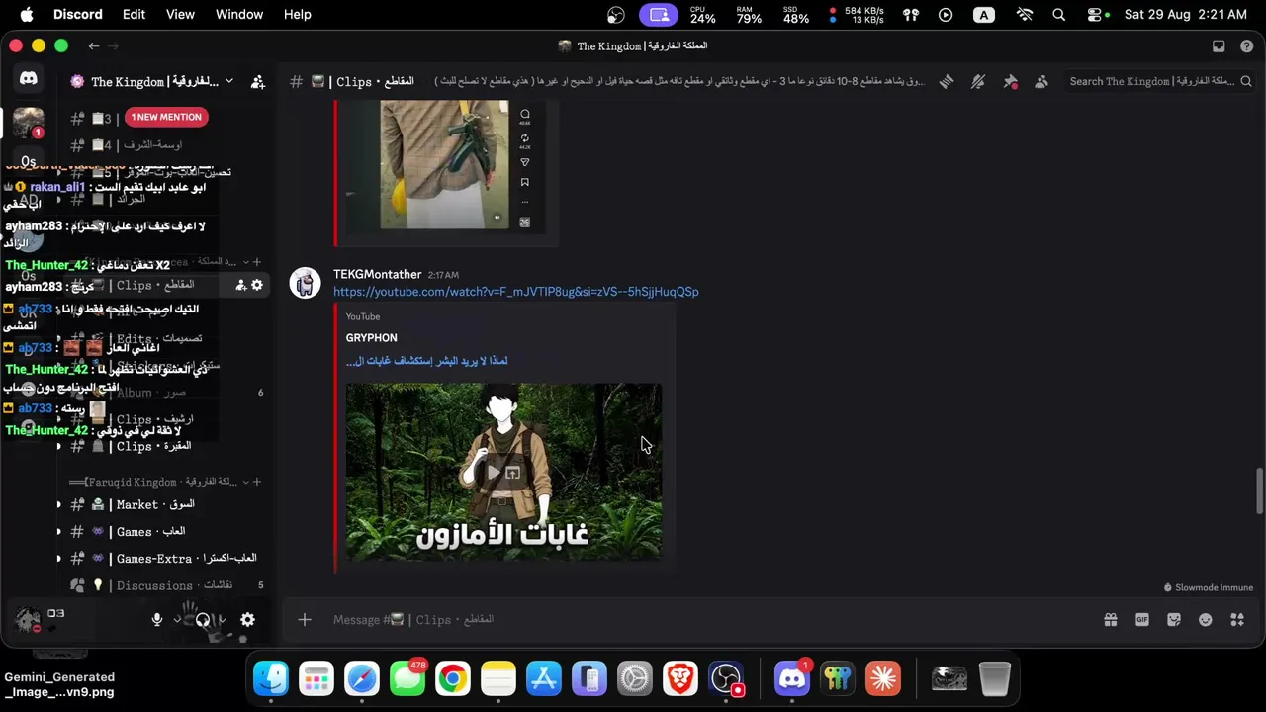Open the Apps launcher in message bar
This screenshot has height=712, width=1266.
click(1237, 619)
